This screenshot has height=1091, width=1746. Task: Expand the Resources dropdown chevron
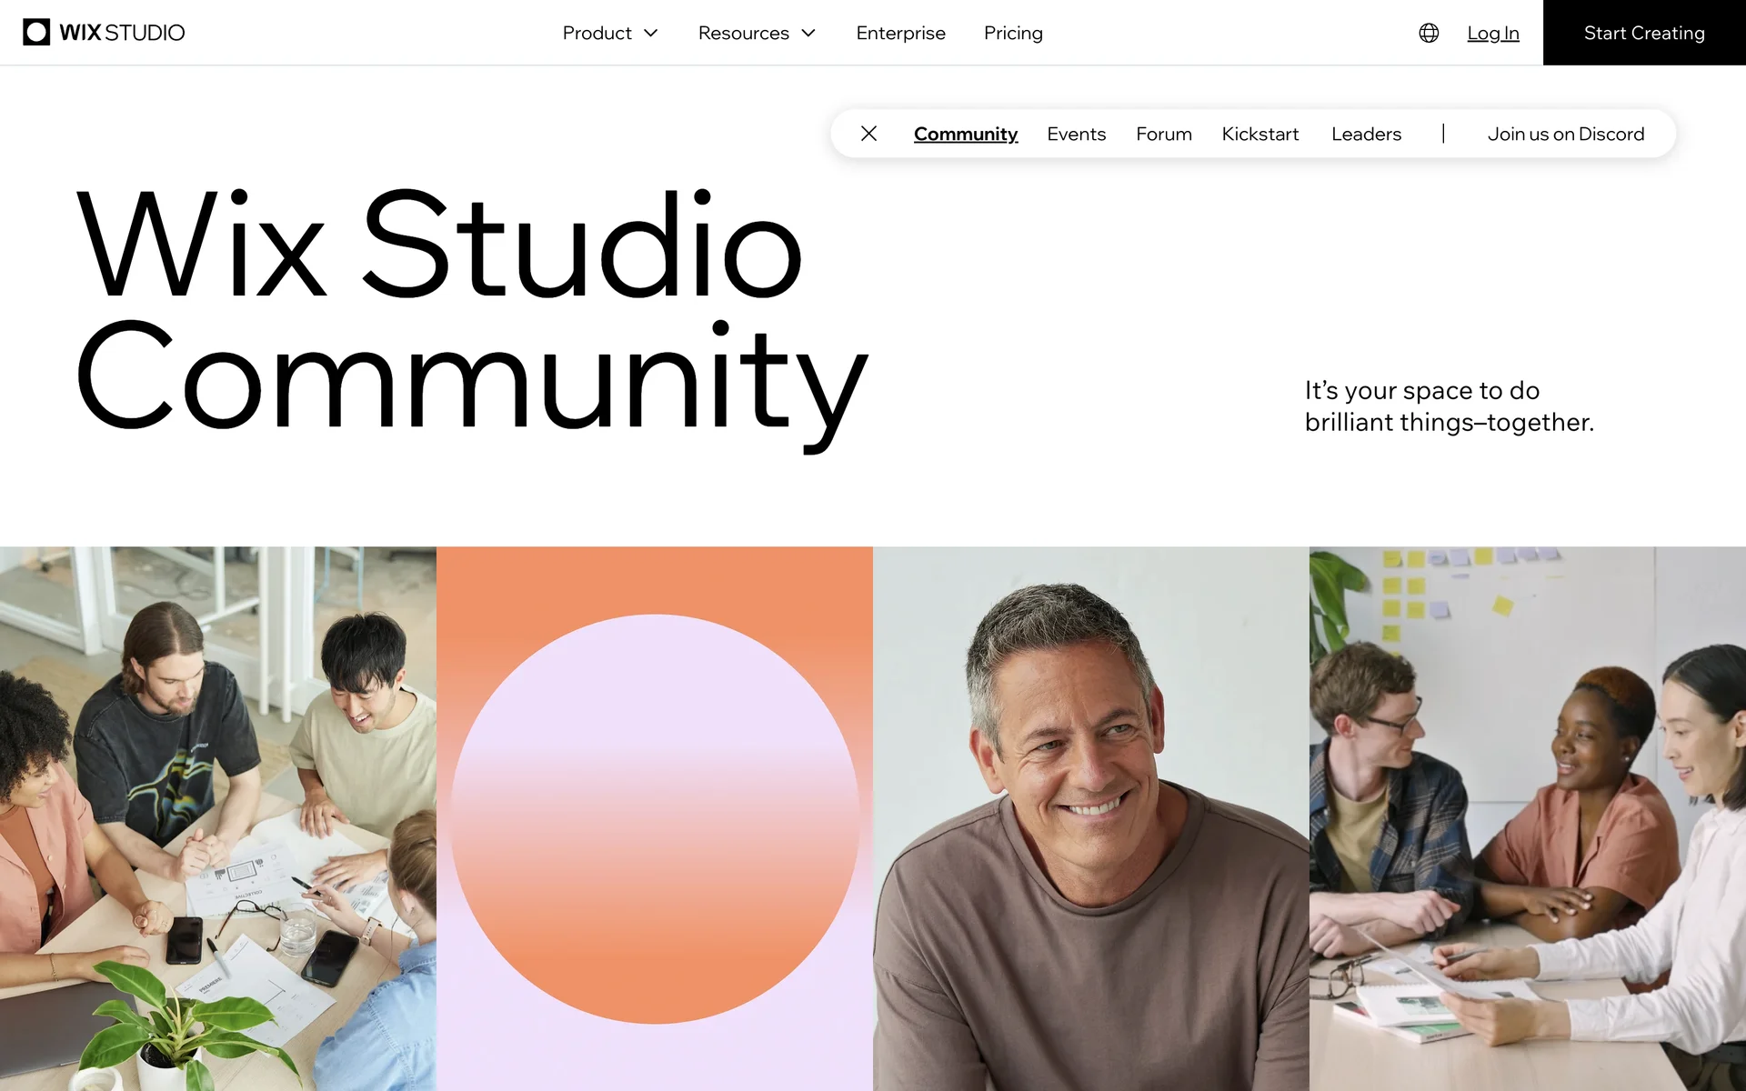(x=808, y=33)
